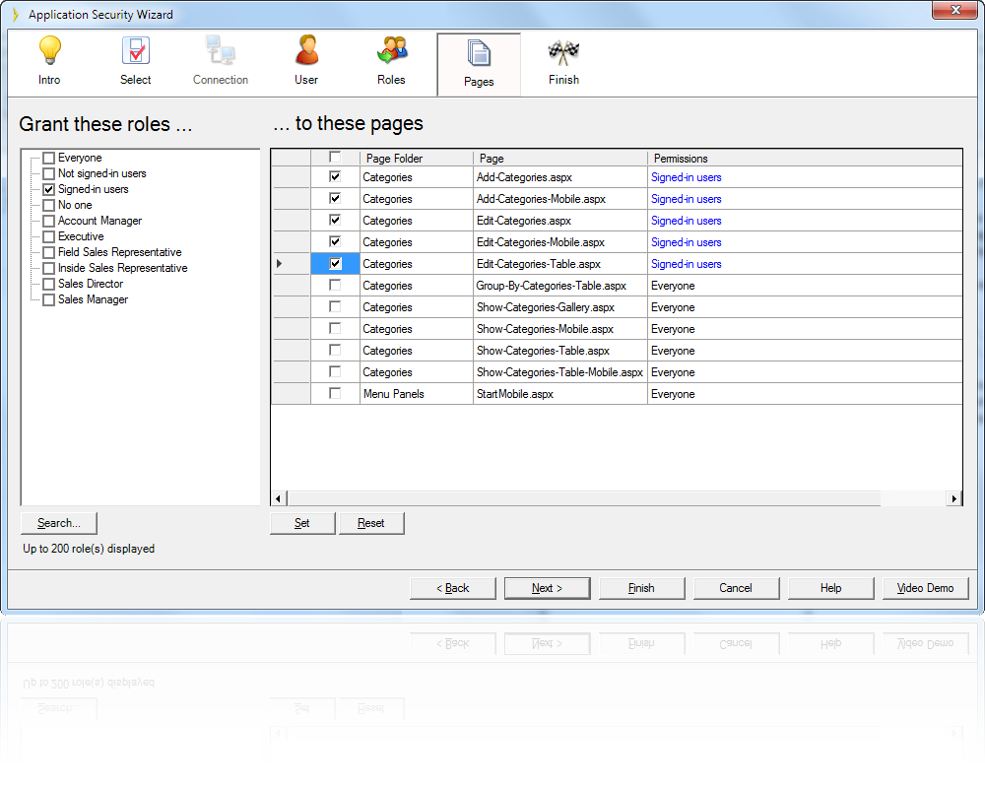Image resolution: width=985 pixels, height=788 pixels.
Task: Toggle the select-all checkbox in grid header
Action: (335, 157)
